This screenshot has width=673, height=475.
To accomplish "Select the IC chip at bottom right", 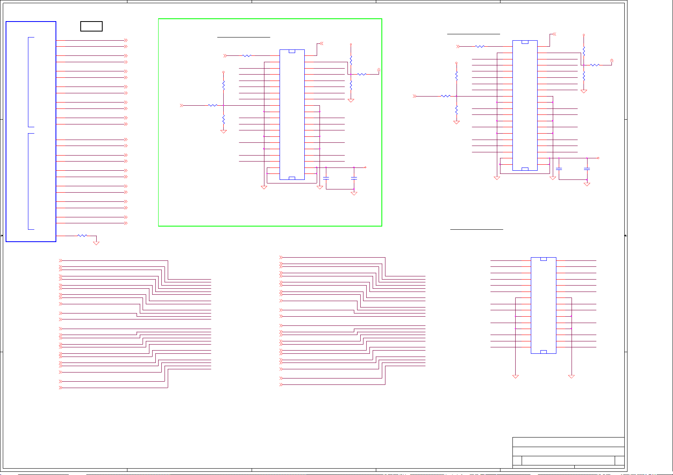I will pos(543,305).
